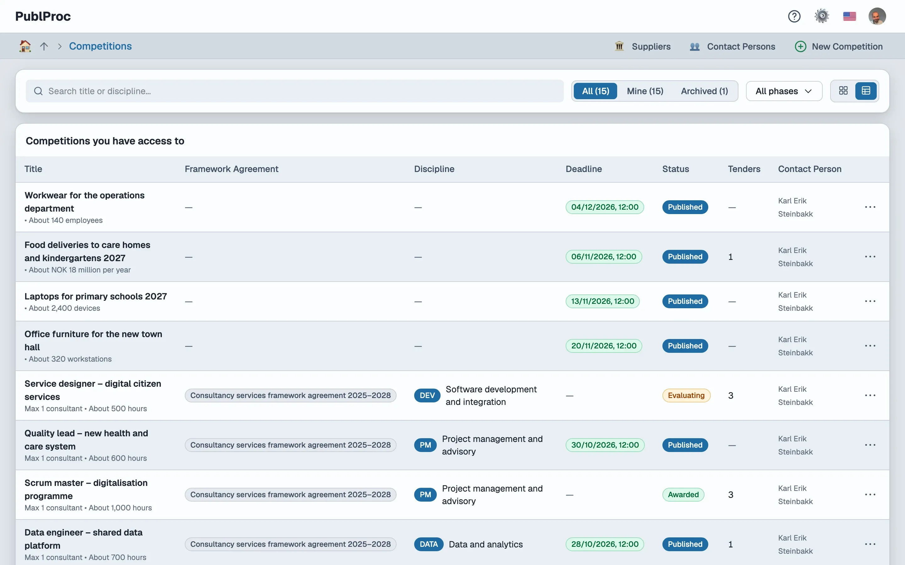Viewport: 905px width, 565px height.
Task: Open settings via the gear icon
Action: pyautogui.click(x=822, y=16)
